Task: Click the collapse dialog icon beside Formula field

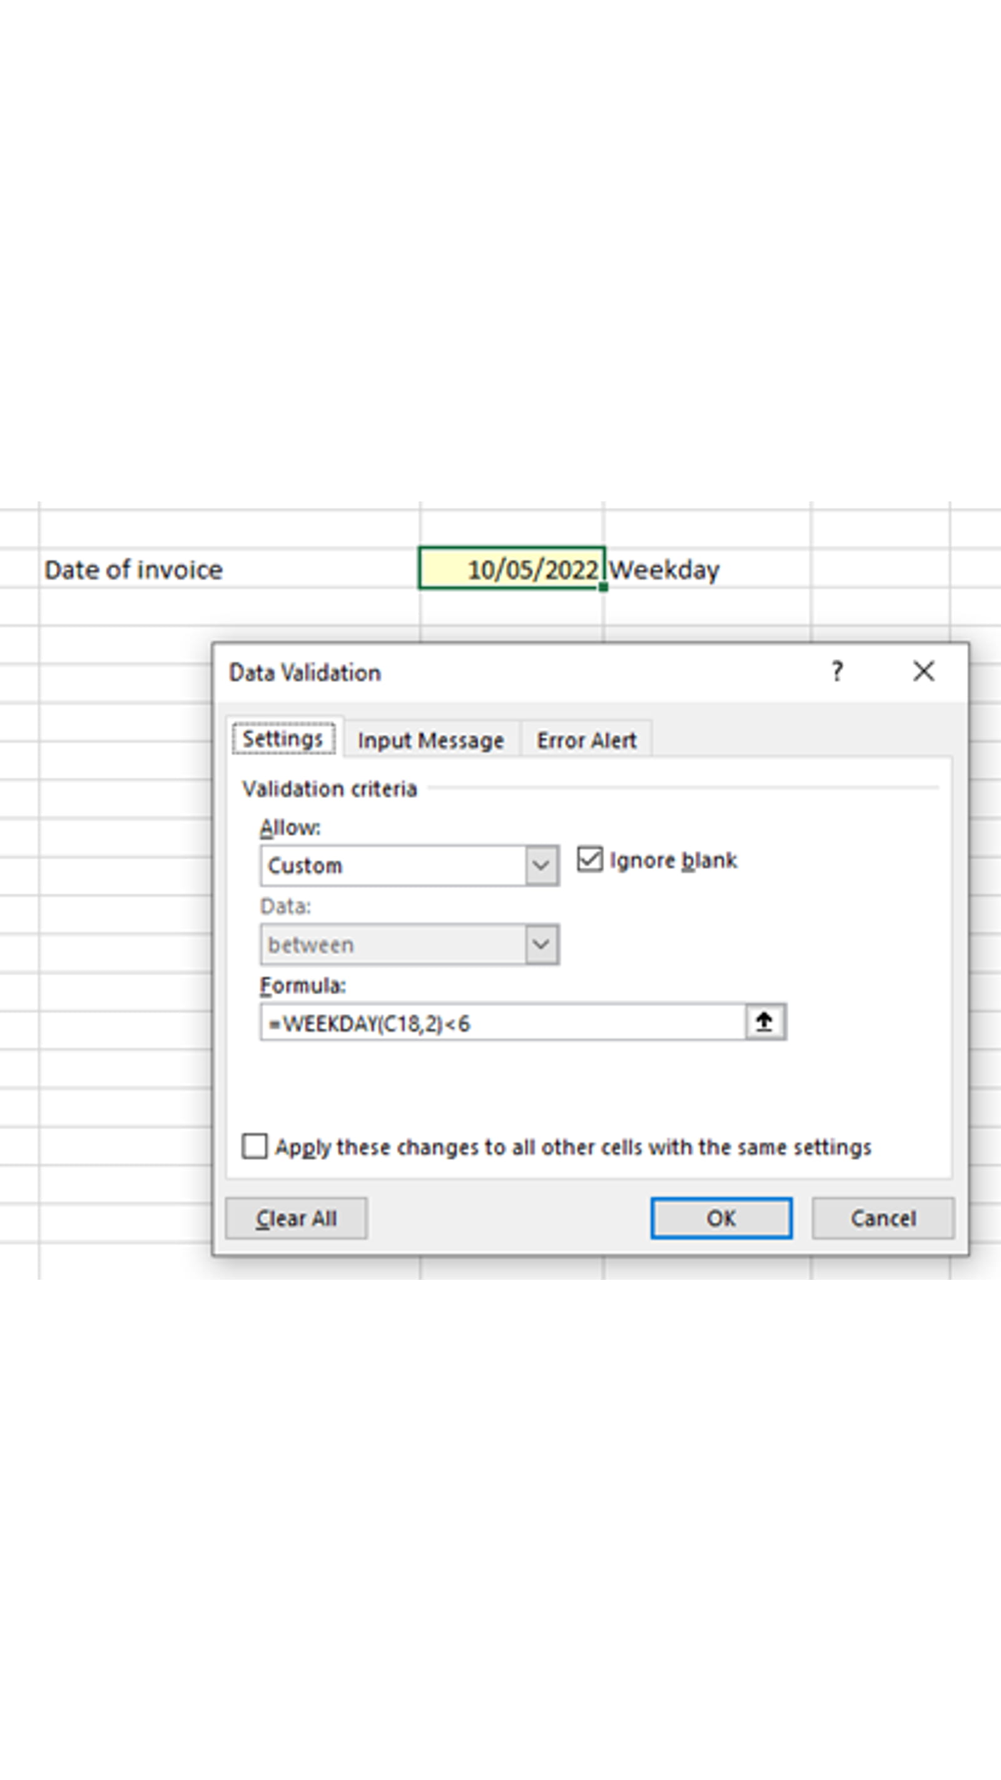Action: click(764, 1023)
